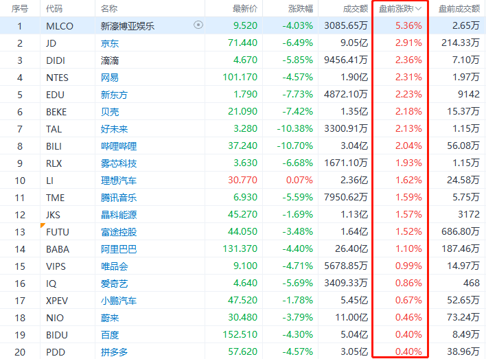Click the RLX ticker code
Image resolution: width=486 pixels, height=359 pixels.
(54, 163)
